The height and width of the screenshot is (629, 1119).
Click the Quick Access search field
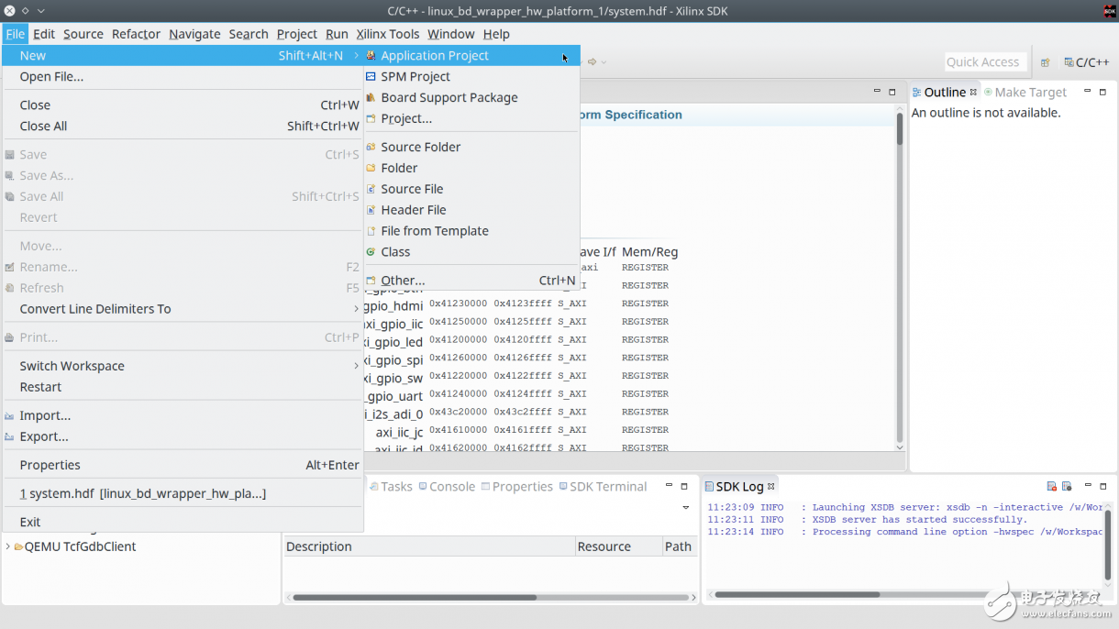click(x=982, y=62)
